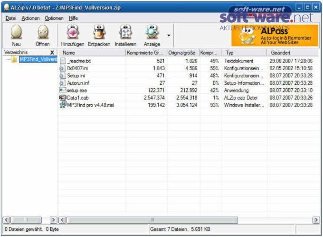
Task: Sort by the Typ column header
Action: 244,53
